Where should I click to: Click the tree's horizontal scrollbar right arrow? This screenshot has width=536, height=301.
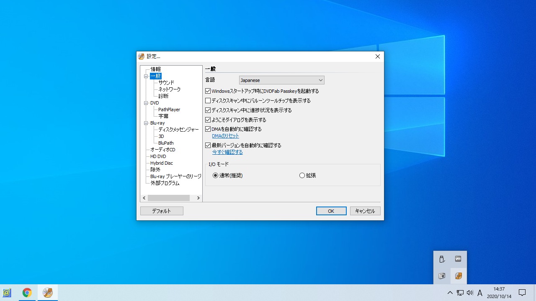coord(198,198)
